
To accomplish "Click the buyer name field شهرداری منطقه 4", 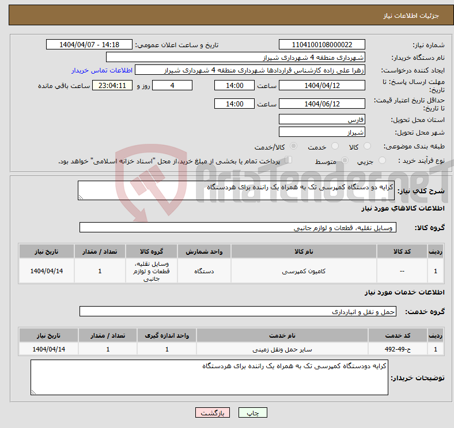I will [x=236, y=58].
